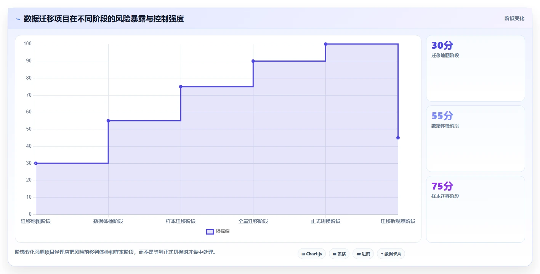Open the 75分 样本迁移阶段 card
Viewport: 540px width, 274px height.
(x=475, y=209)
